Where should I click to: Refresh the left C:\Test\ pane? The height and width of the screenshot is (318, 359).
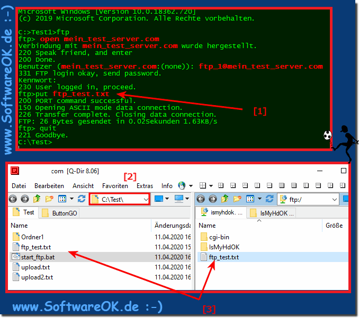[x=82, y=199]
